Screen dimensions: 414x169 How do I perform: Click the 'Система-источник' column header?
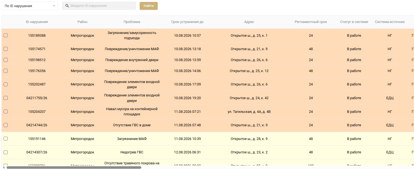[x=390, y=22]
